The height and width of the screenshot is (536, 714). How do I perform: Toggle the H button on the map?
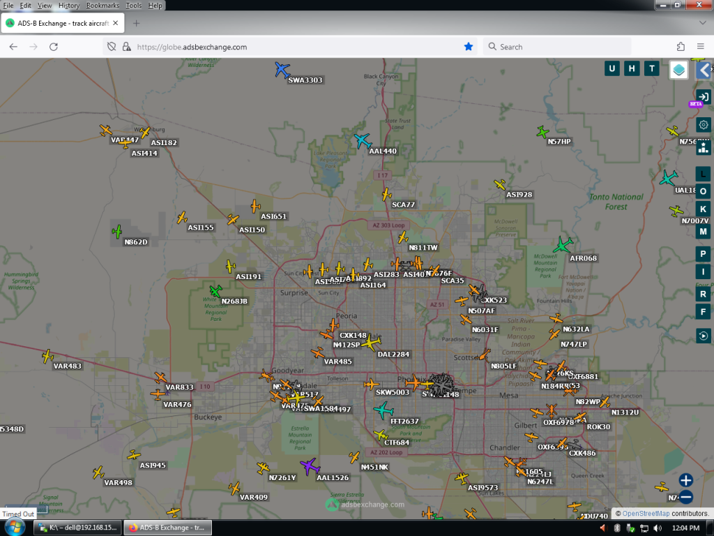pyautogui.click(x=632, y=68)
